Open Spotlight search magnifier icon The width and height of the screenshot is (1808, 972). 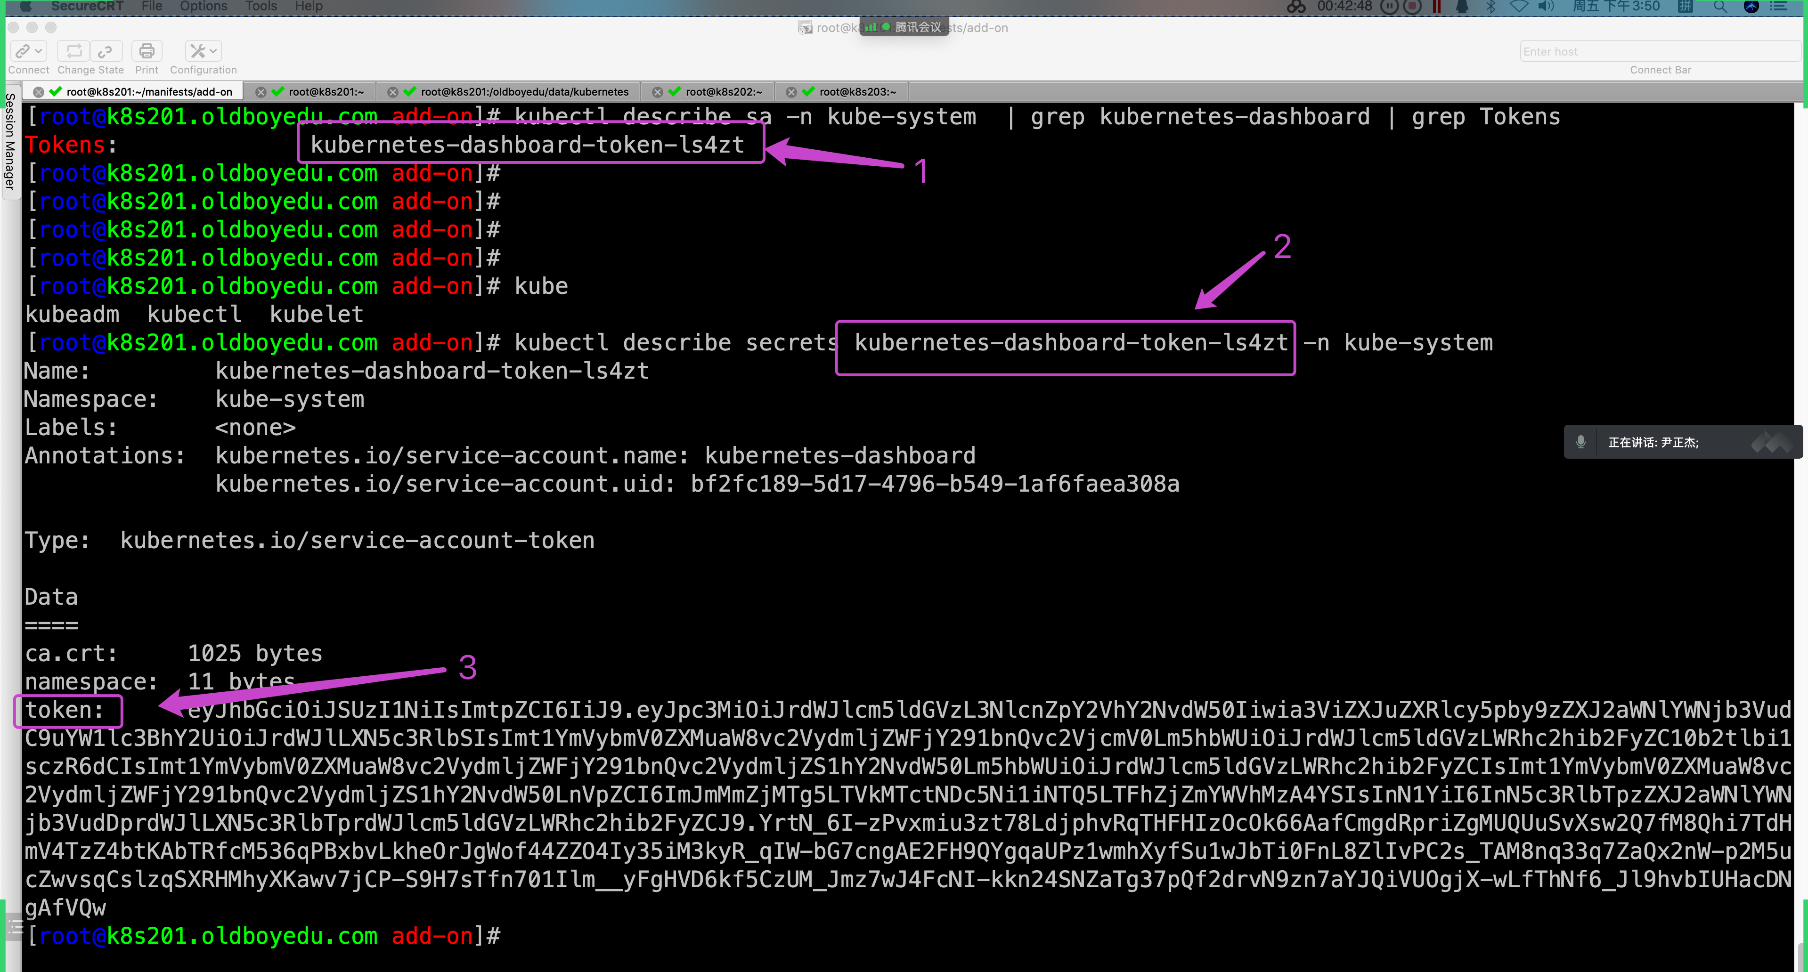pyautogui.click(x=1719, y=6)
